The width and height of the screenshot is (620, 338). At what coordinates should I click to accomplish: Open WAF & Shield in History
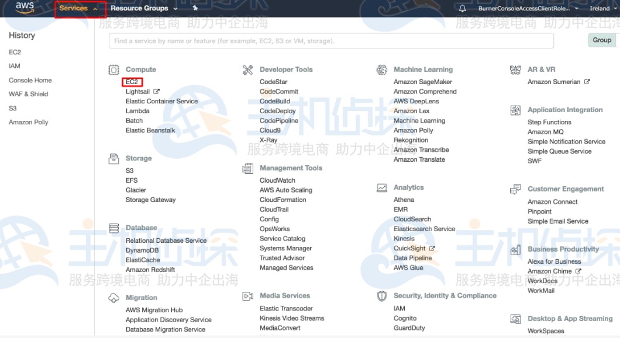click(29, 94)
